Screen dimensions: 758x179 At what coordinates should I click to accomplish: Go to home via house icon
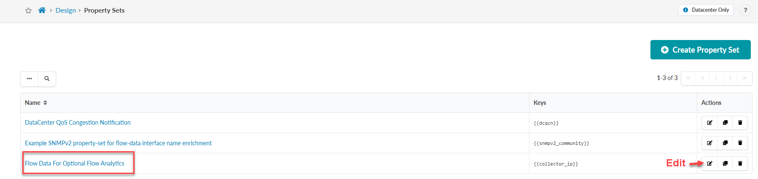(42, 11)
